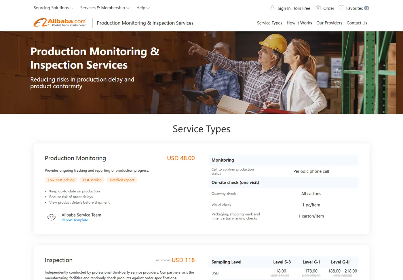Click the Periodic phone call value
Screen dimensions: 403x280
(311, 171)
